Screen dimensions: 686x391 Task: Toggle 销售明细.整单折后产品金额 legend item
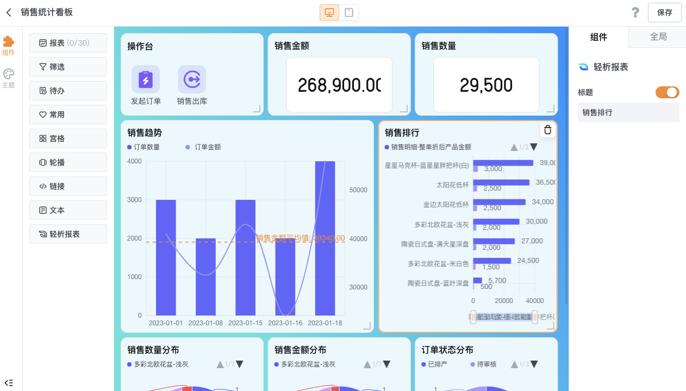428,147
